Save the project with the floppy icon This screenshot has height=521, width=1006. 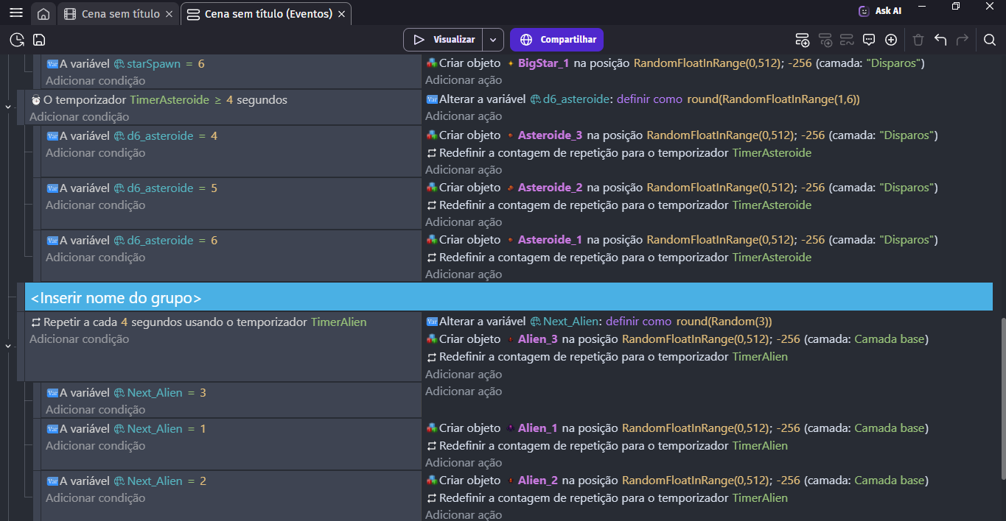pyautogui.click(x=39, y=40)
